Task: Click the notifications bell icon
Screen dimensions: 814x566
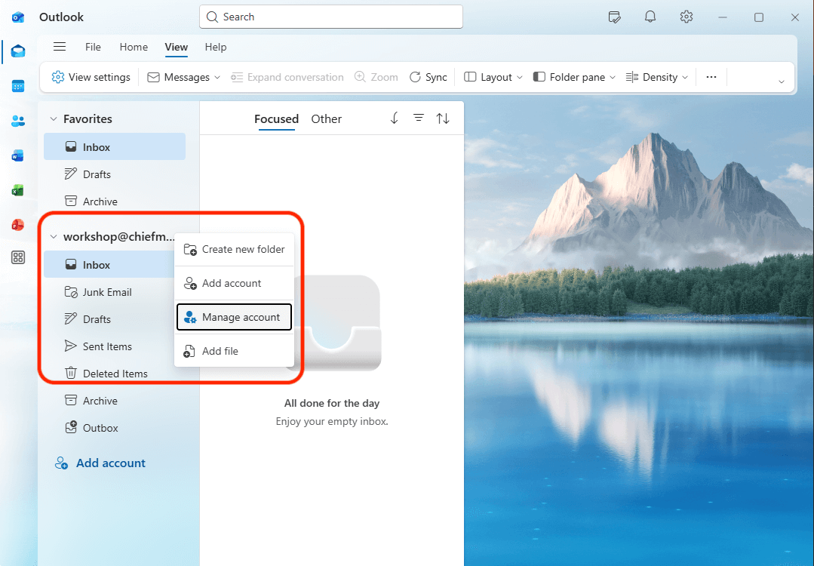Action: point(650,17)
